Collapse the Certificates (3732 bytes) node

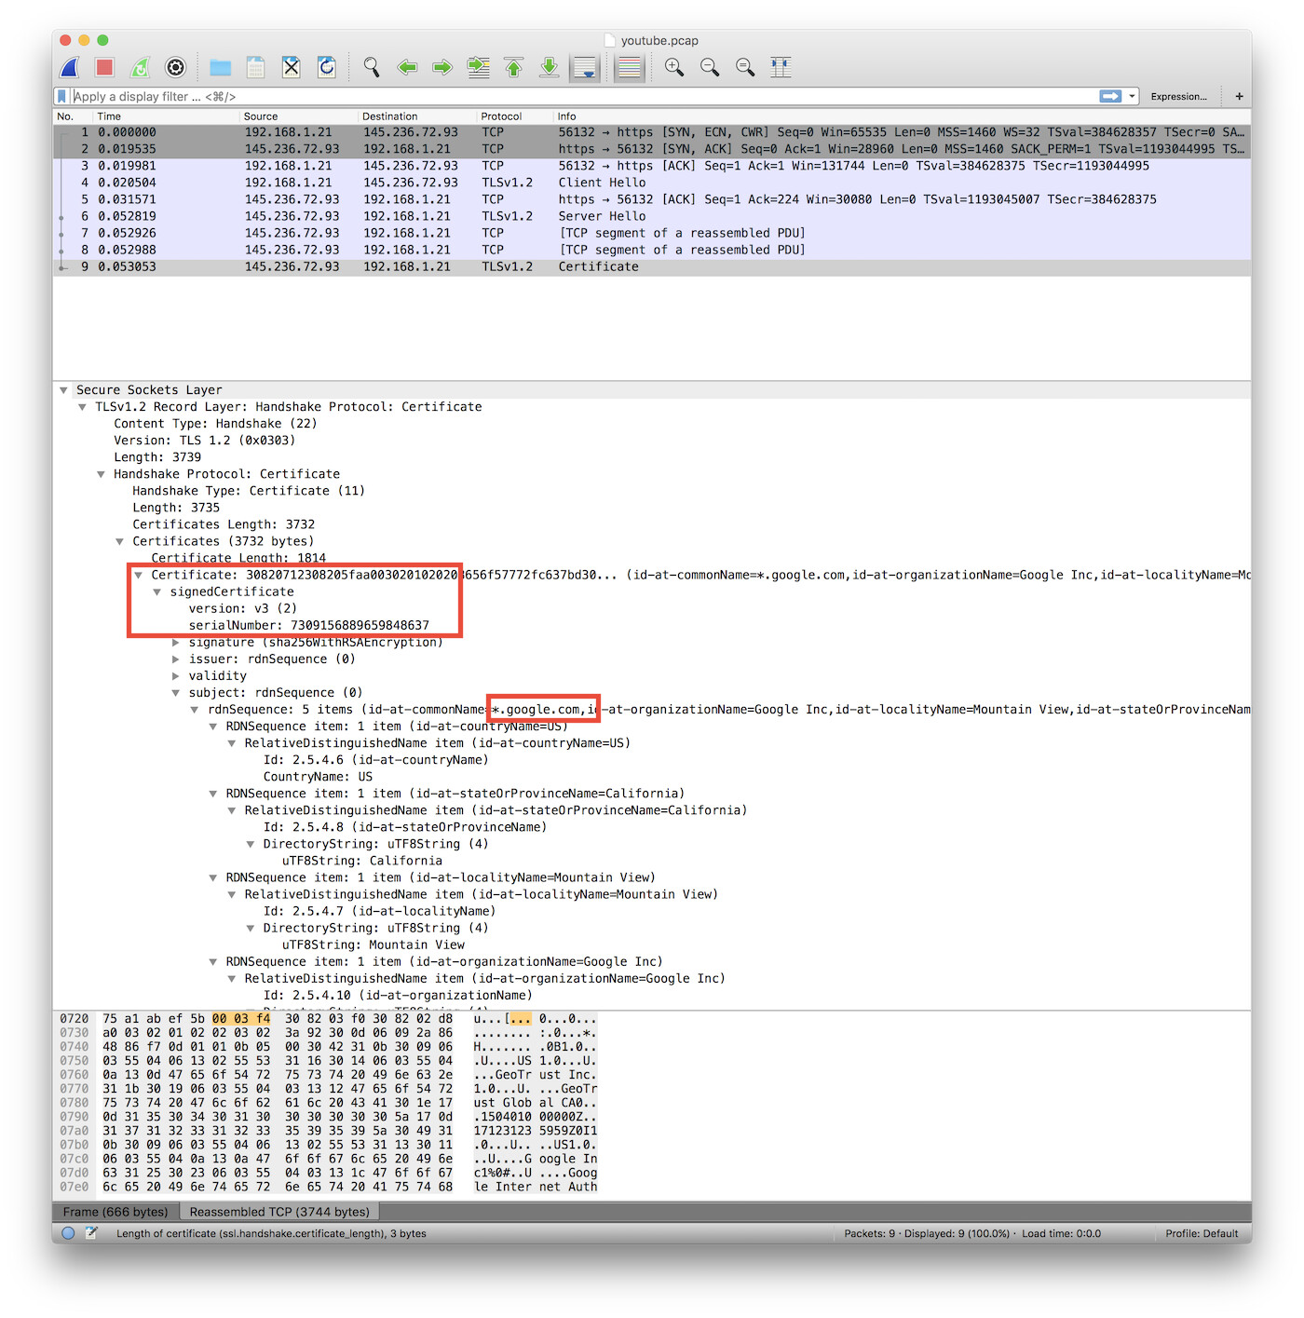(119, 541)
